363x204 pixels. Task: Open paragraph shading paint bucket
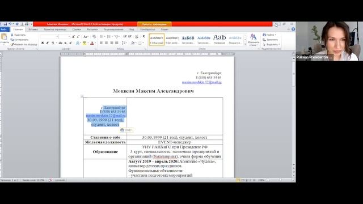[x=133, y=43]
